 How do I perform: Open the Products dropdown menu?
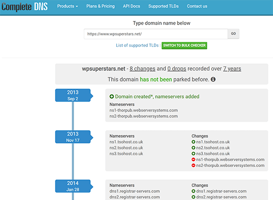(x=68, y=6)
